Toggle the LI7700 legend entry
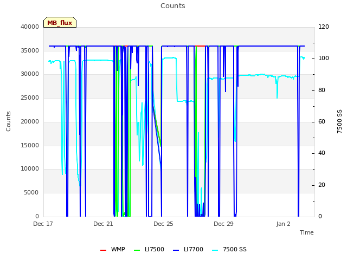Viewport: 347px width, 260px height. click(x=188, y=249)
